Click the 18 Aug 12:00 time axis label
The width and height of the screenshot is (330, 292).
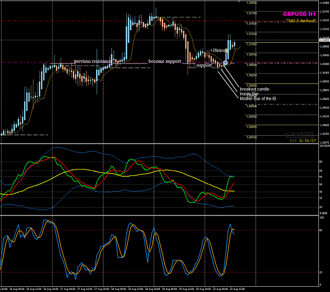click(136, 289)
